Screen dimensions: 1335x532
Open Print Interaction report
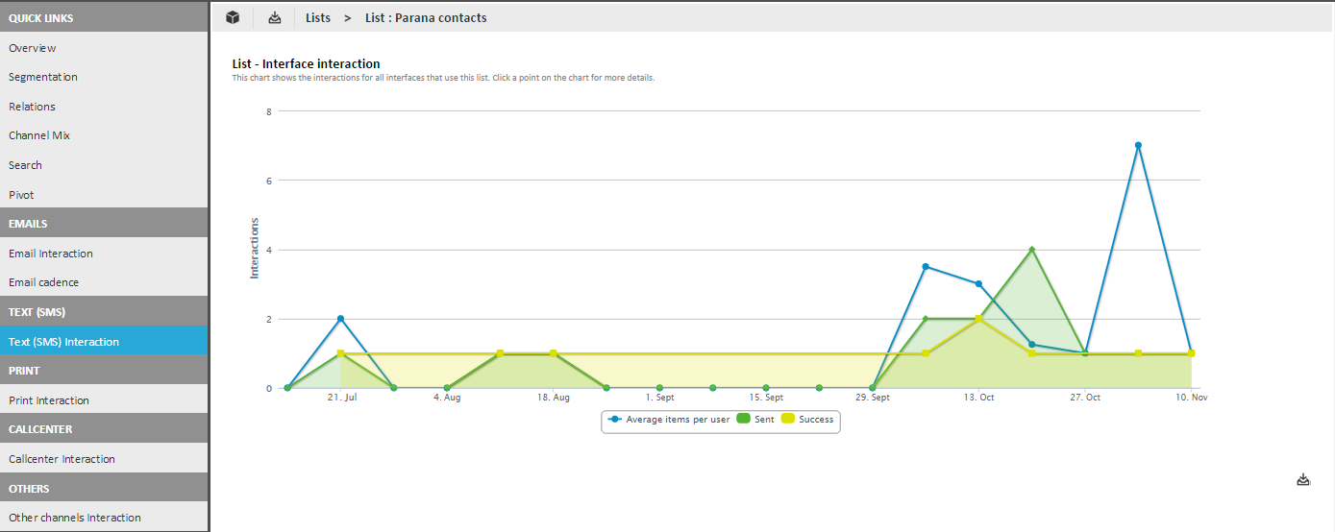[49, 400]
